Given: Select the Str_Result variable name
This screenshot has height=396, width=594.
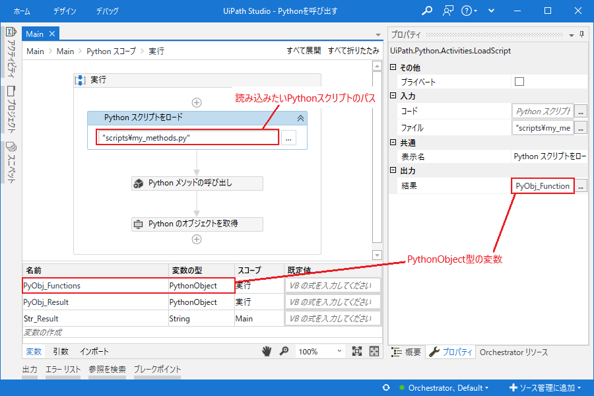Looking at the screenshot, I should coord(41,319).
